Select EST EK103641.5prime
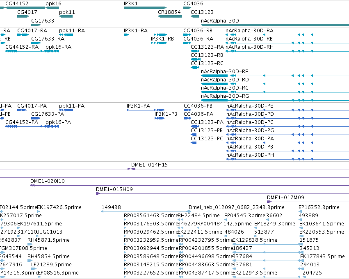Viewport: 349px width, 279px height. point(322,224)
